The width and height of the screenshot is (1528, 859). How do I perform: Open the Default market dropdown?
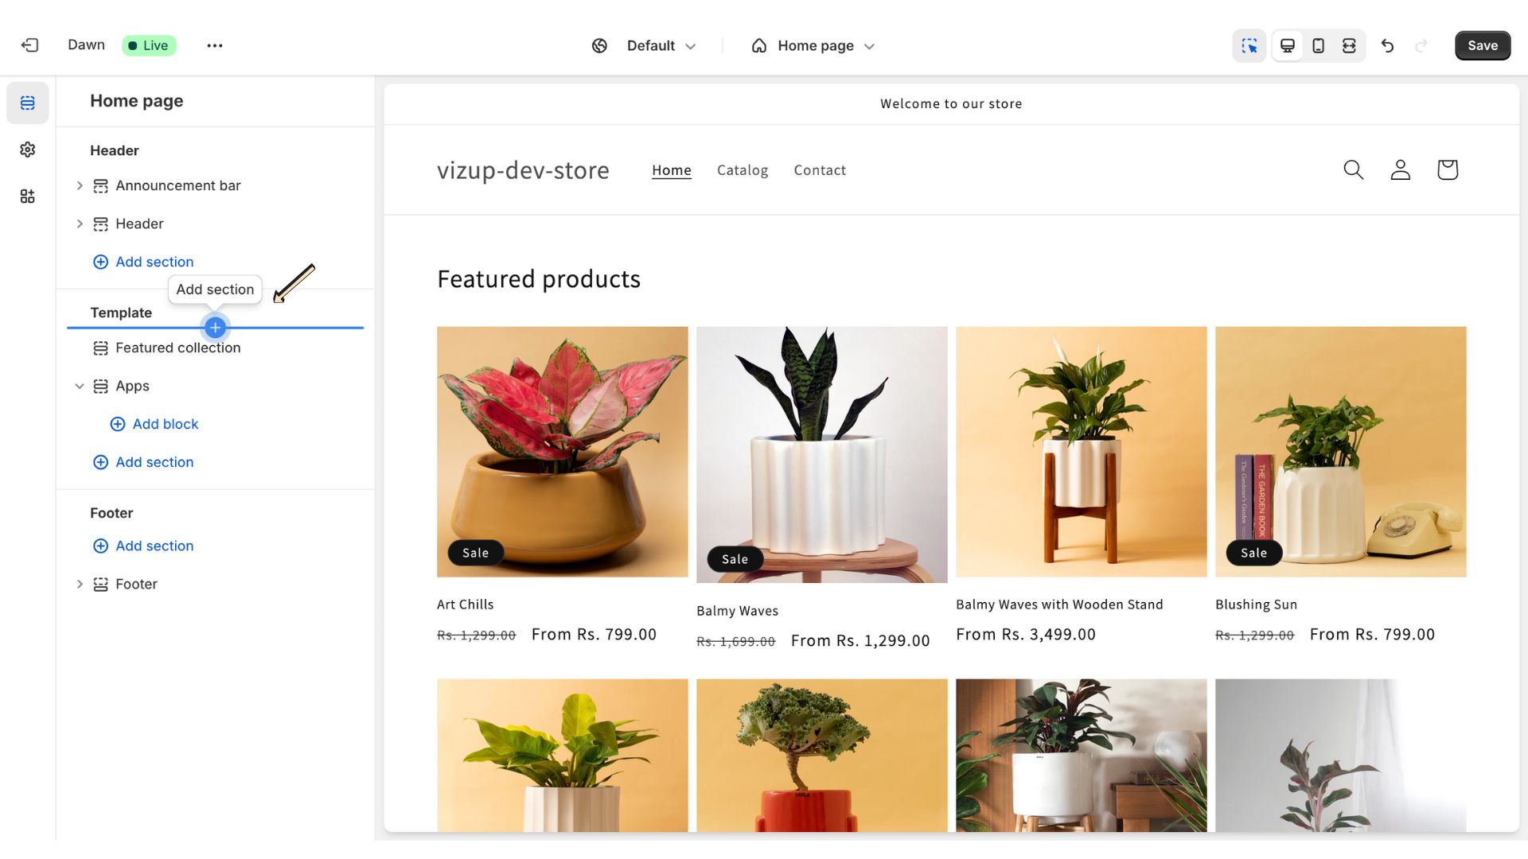click(x=645, y=45)
